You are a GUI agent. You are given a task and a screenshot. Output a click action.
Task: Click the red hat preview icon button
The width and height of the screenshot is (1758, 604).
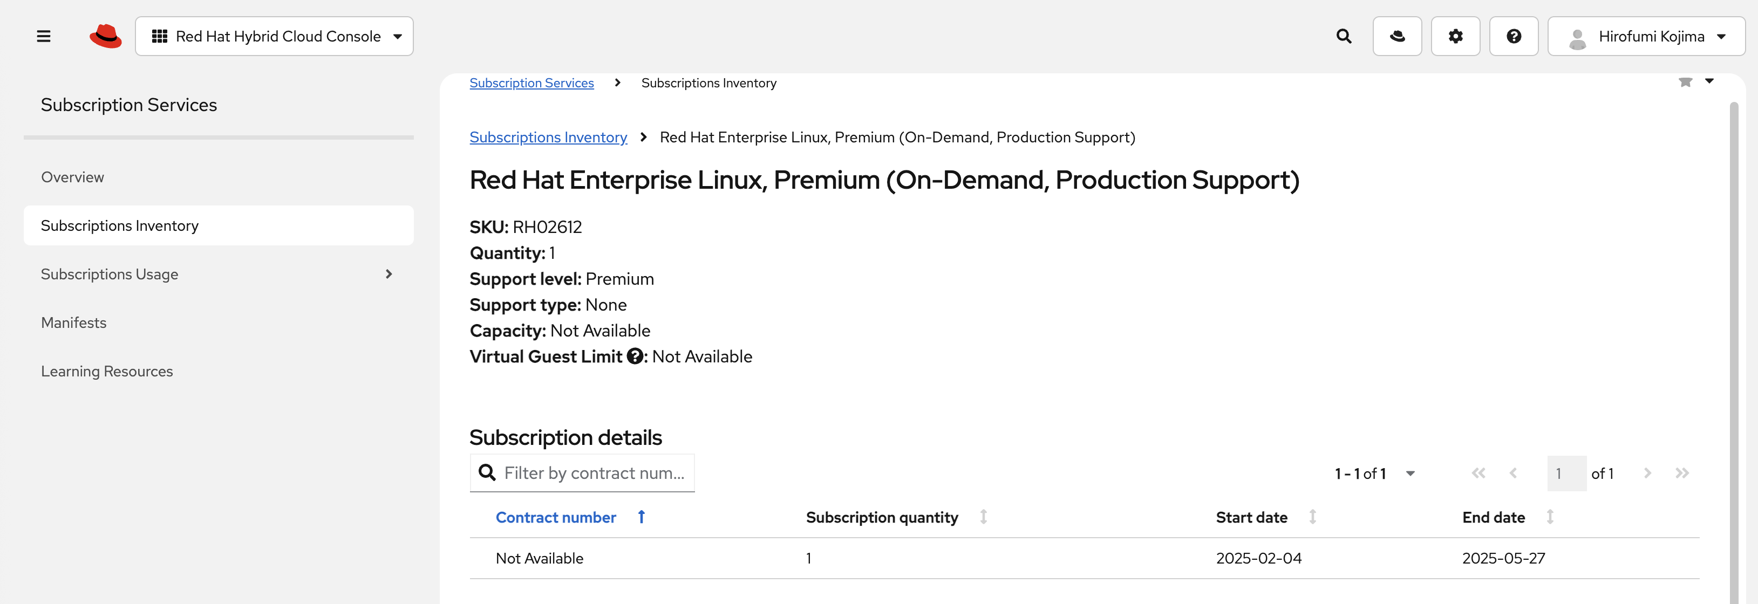(x=1397, y=36)
